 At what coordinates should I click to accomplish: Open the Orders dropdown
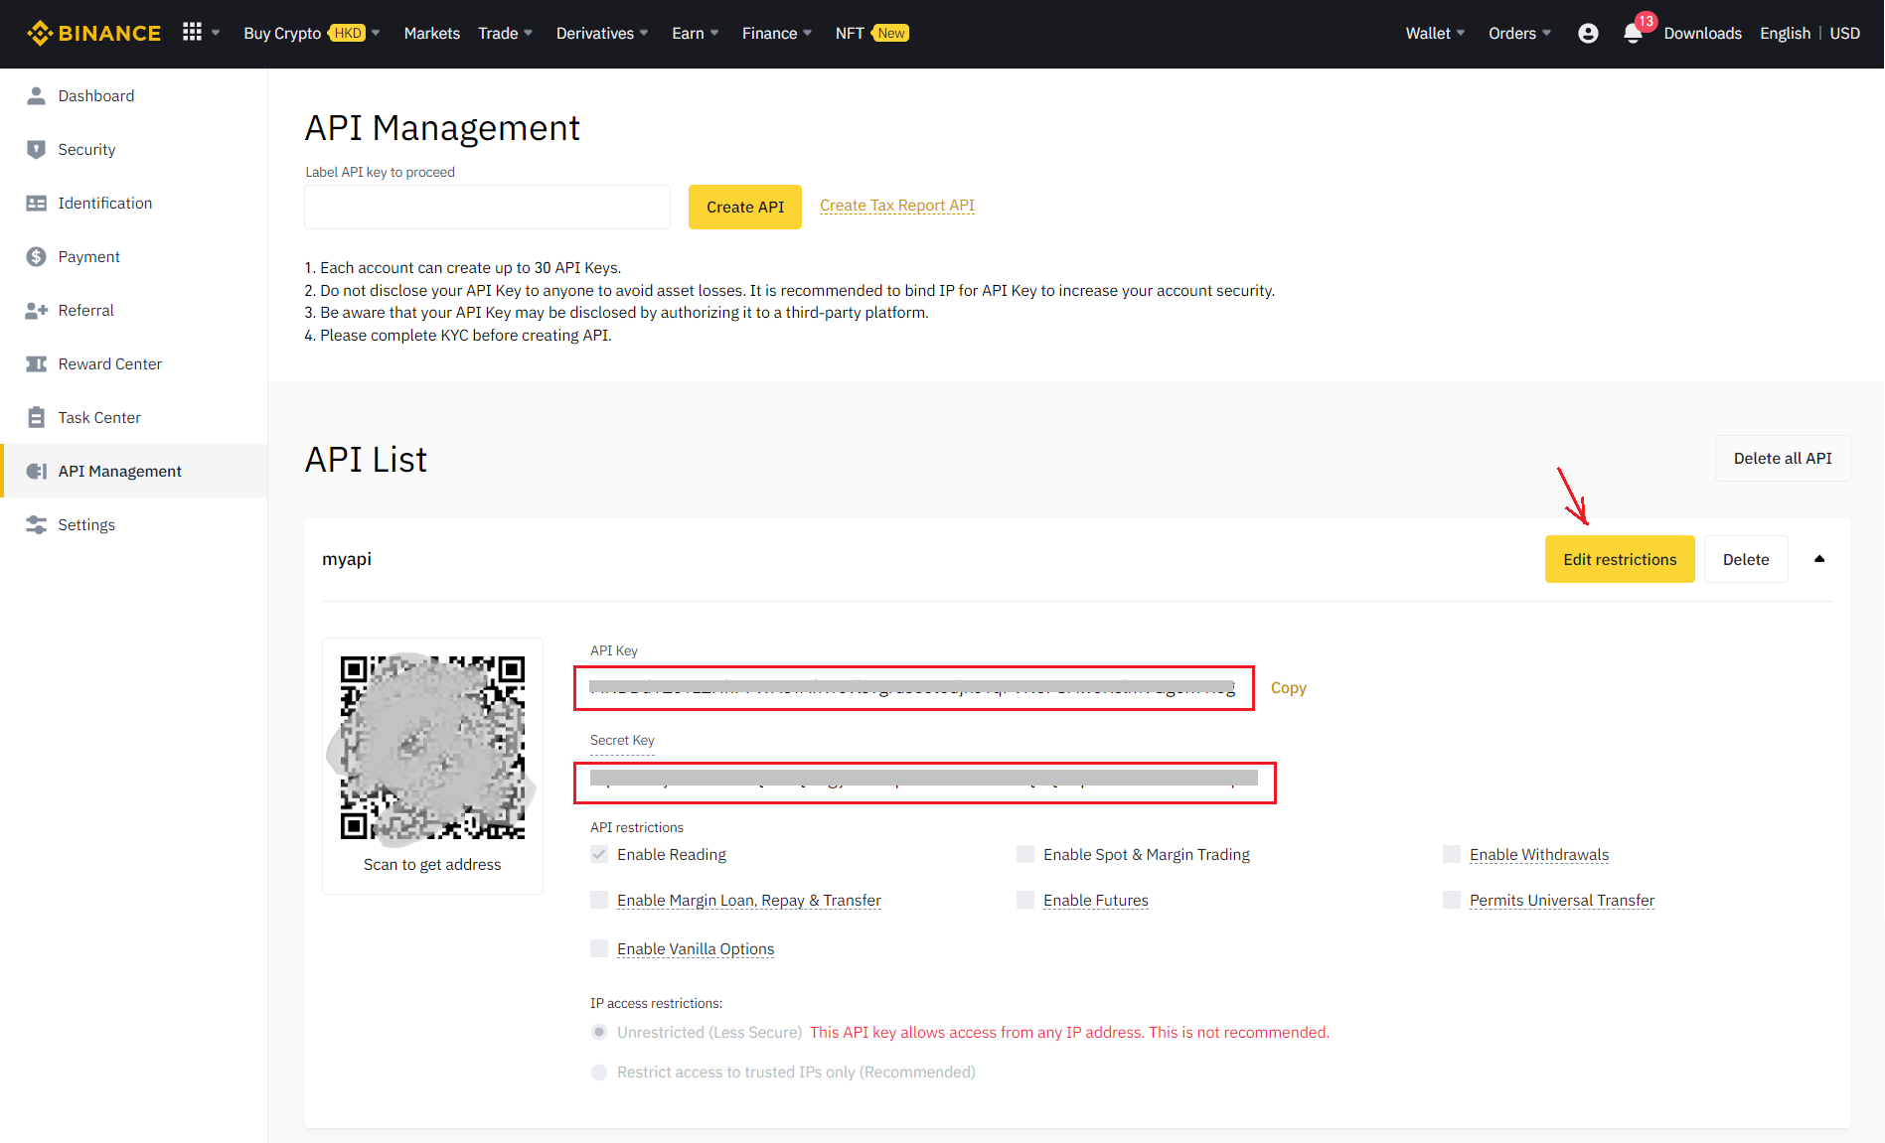(1519, 33)
